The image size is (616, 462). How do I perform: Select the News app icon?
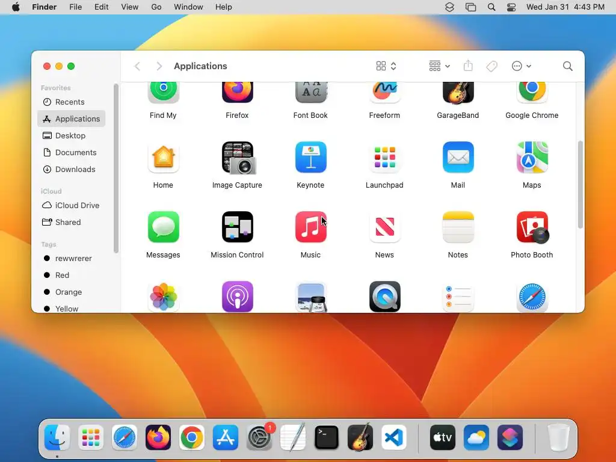coord(384,227)
